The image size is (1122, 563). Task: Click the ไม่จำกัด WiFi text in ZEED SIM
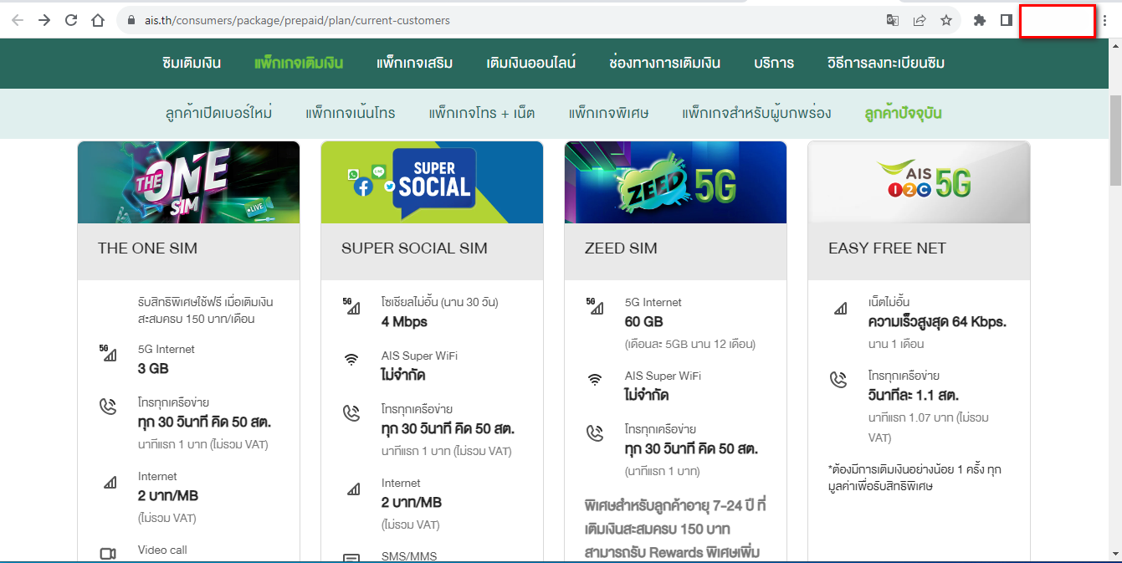point(647,396)
